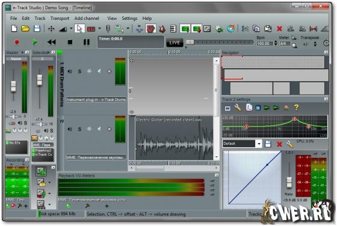This screenshot has height=226, width=337.
Task: Open the Add channel menu
Action: [87, 19]
